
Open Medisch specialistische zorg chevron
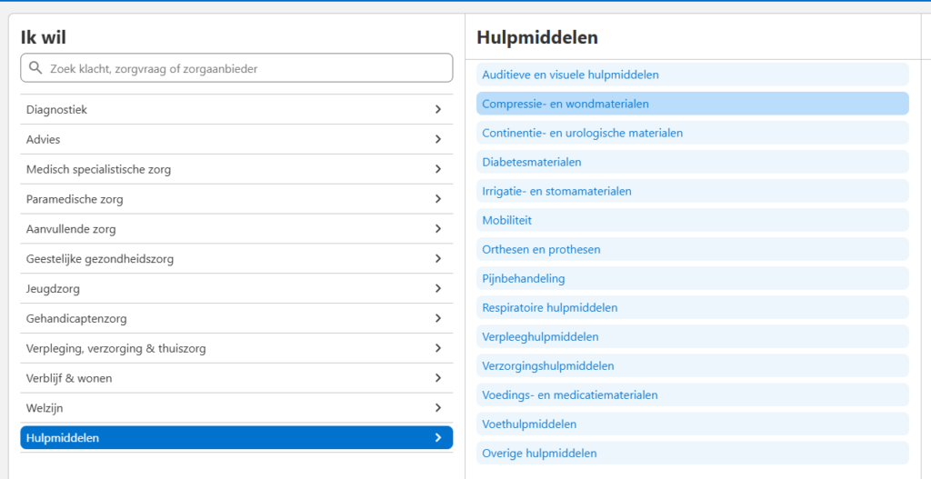pyautogui.click(x=438, y=170)
